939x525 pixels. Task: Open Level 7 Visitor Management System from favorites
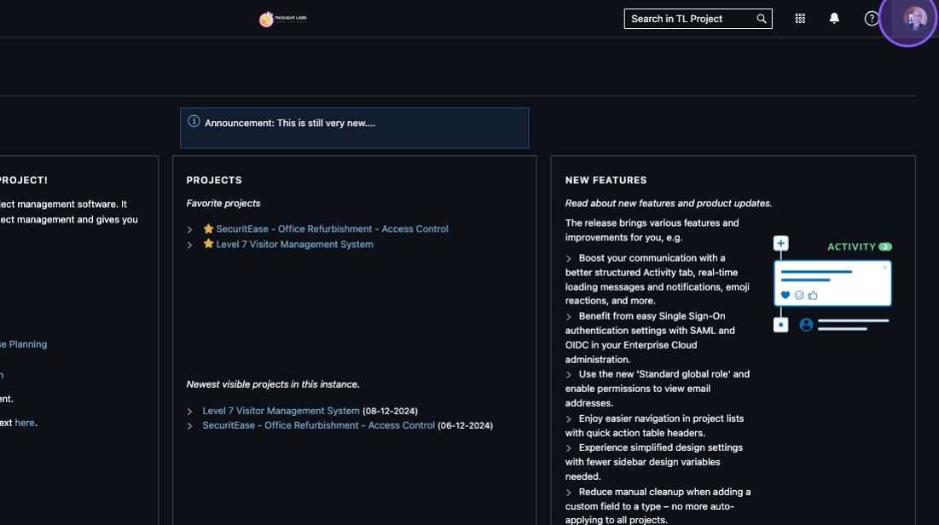294,245
